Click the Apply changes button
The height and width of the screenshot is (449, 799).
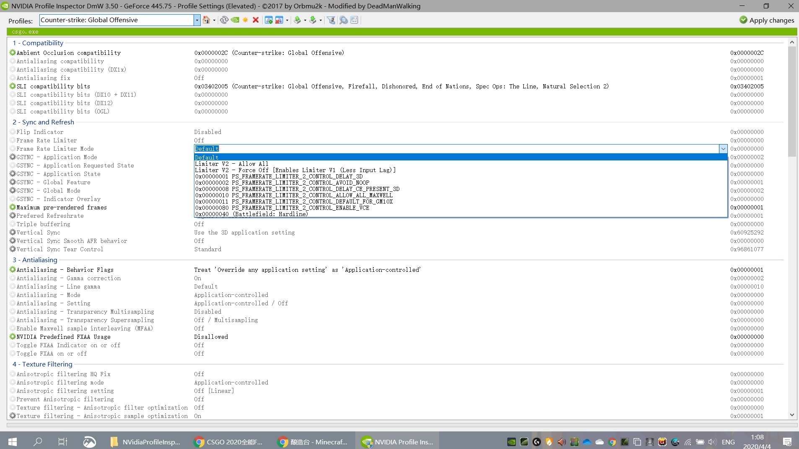pyautogui.click(x=767, y=20)
